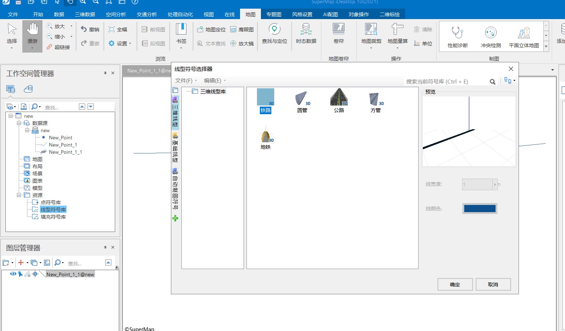Screen dimensions: 565x331
Task: Select the 公路 3D line symbol
Action: [x=339, y=101]
